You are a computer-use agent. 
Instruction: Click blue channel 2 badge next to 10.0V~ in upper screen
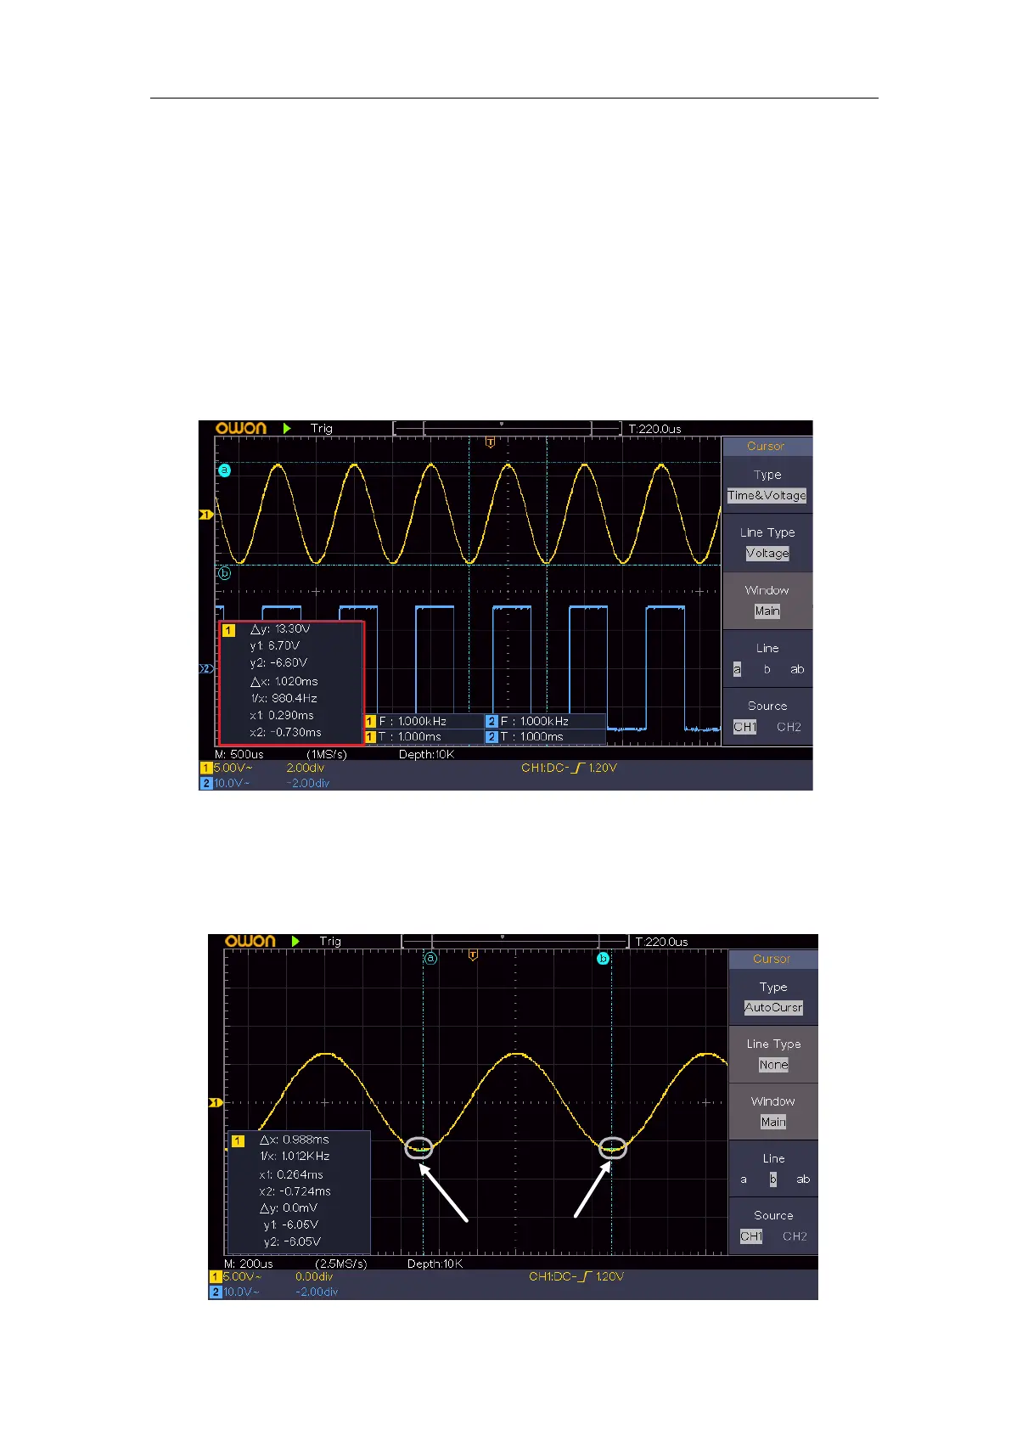point(205,783)
